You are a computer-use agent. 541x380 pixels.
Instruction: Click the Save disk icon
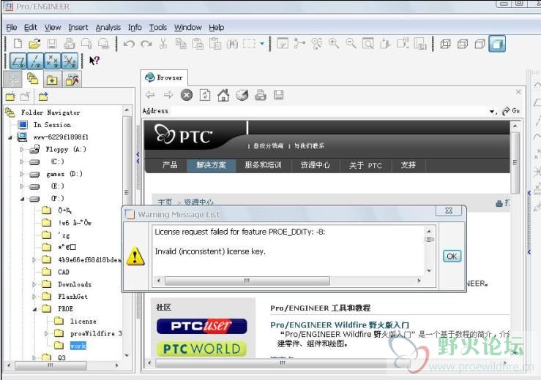tap(52, 44)
